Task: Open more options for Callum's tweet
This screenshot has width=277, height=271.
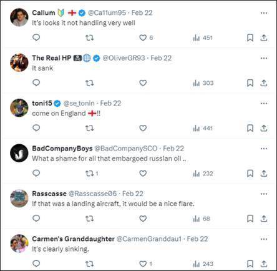Action: tap(264, 13)
